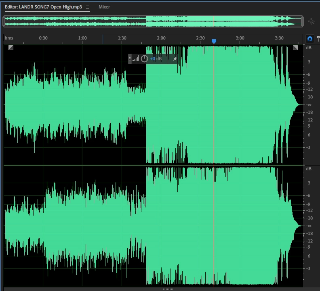
Task: Click the blue playhead marker on timeline
Action: point(214,41)
